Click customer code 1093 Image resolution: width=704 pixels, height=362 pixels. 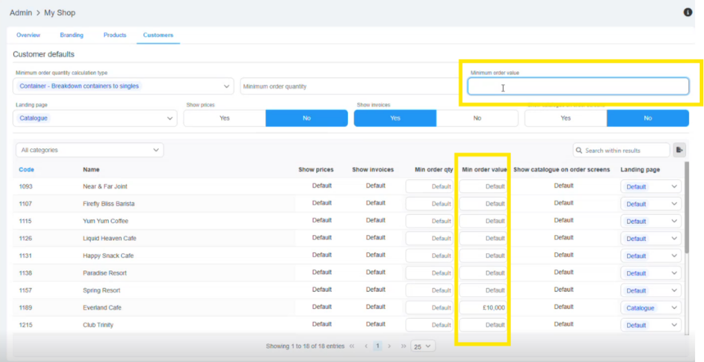point(25,186)
